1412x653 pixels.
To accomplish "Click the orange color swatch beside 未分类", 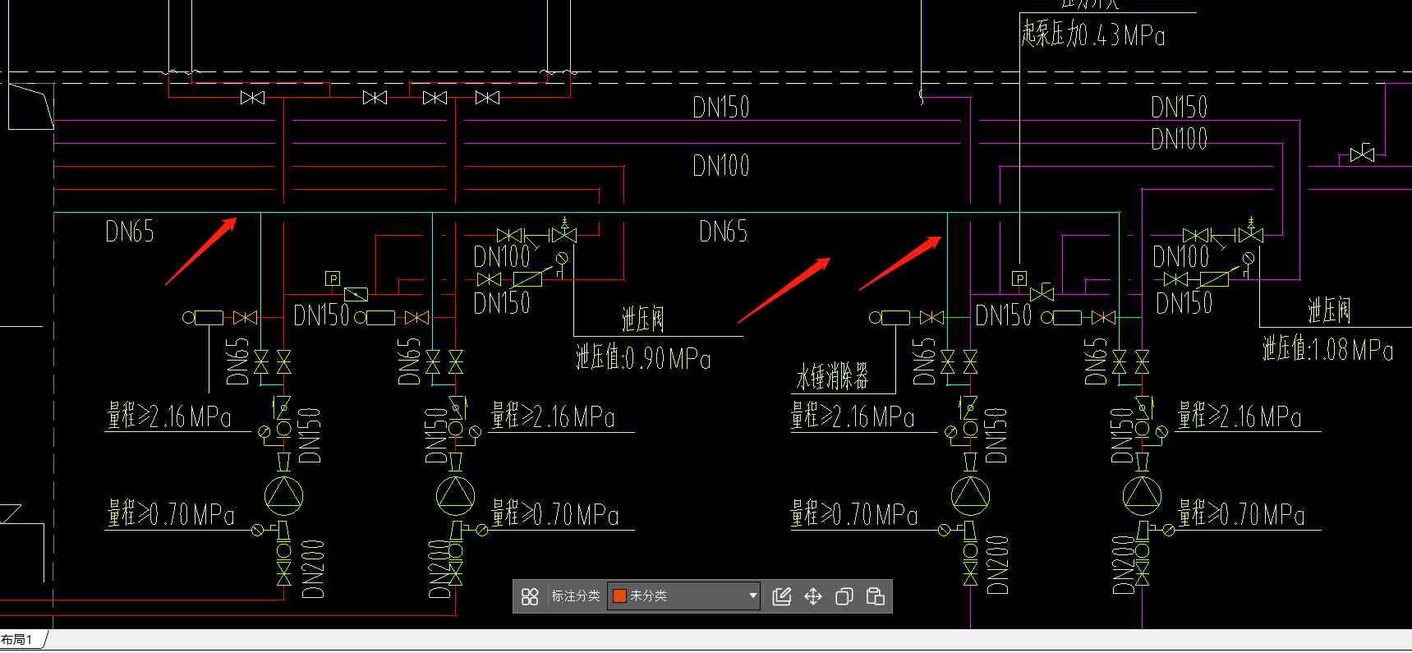I will tap(620, 596).
